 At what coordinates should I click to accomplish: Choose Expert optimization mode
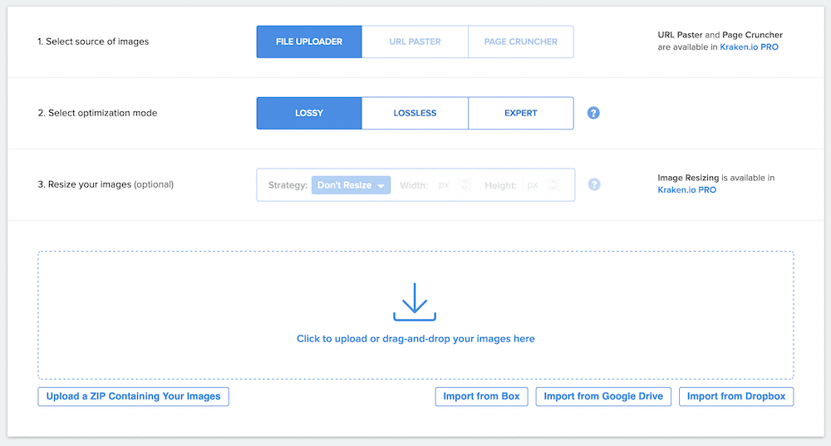(x=521, y=113)
